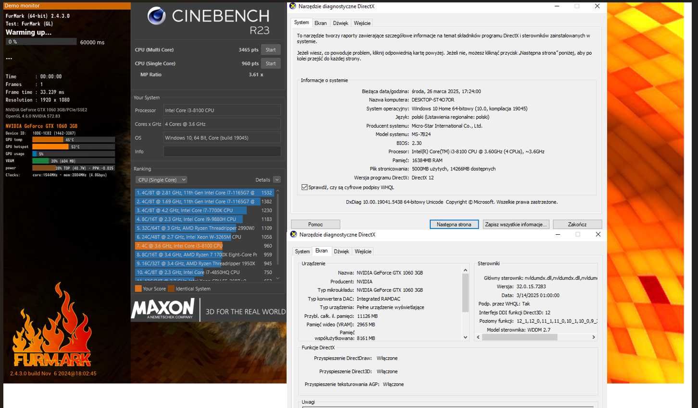This screenshot has width=698, height=408.
Task: Click the ranking list scroll down arrow
Action: click(277, 278)
